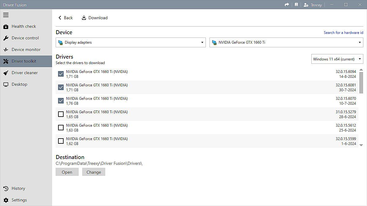Click Search for a hardware id link
367x206 pixels.
[343, 33]
